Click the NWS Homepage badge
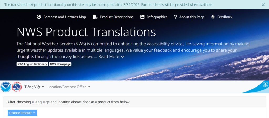Image resolution: width=269 pixels, height=118 pixels. (60, 64)
